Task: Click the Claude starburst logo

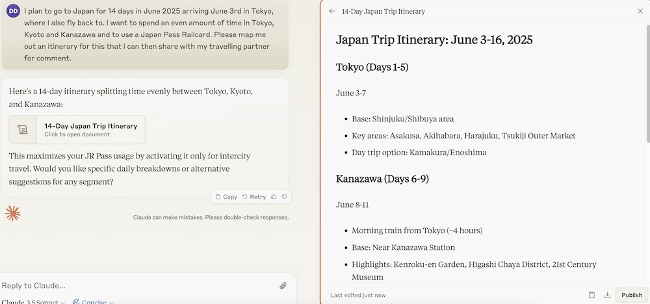Action: (x=13, y=213)
